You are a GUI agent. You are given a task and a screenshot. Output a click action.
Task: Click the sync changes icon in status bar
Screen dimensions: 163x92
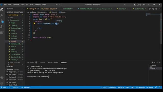tap(10, 87)
